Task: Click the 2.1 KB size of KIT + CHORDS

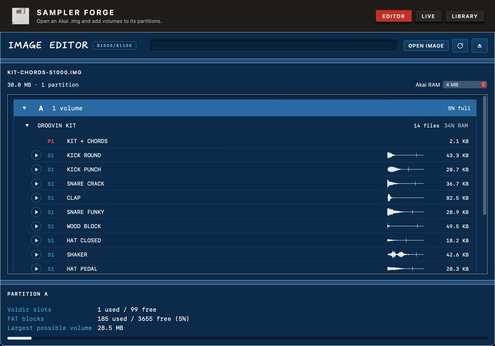Action: (459, 141)
